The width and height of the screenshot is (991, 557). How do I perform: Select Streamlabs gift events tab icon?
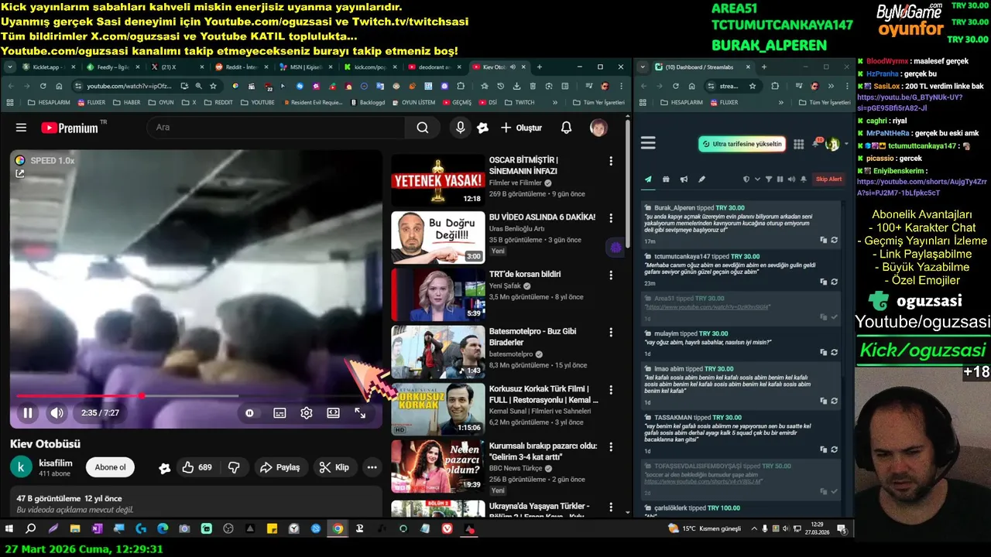[x=666, y=179]
